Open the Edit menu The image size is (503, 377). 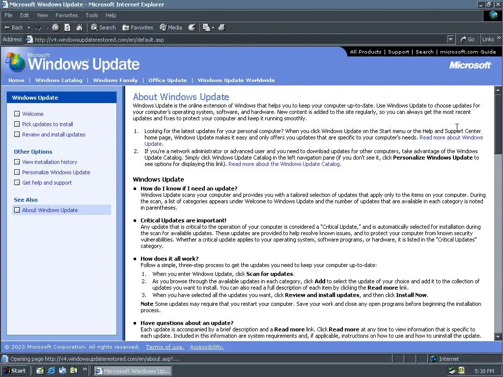pyautogui.click(x=25, y=15)
